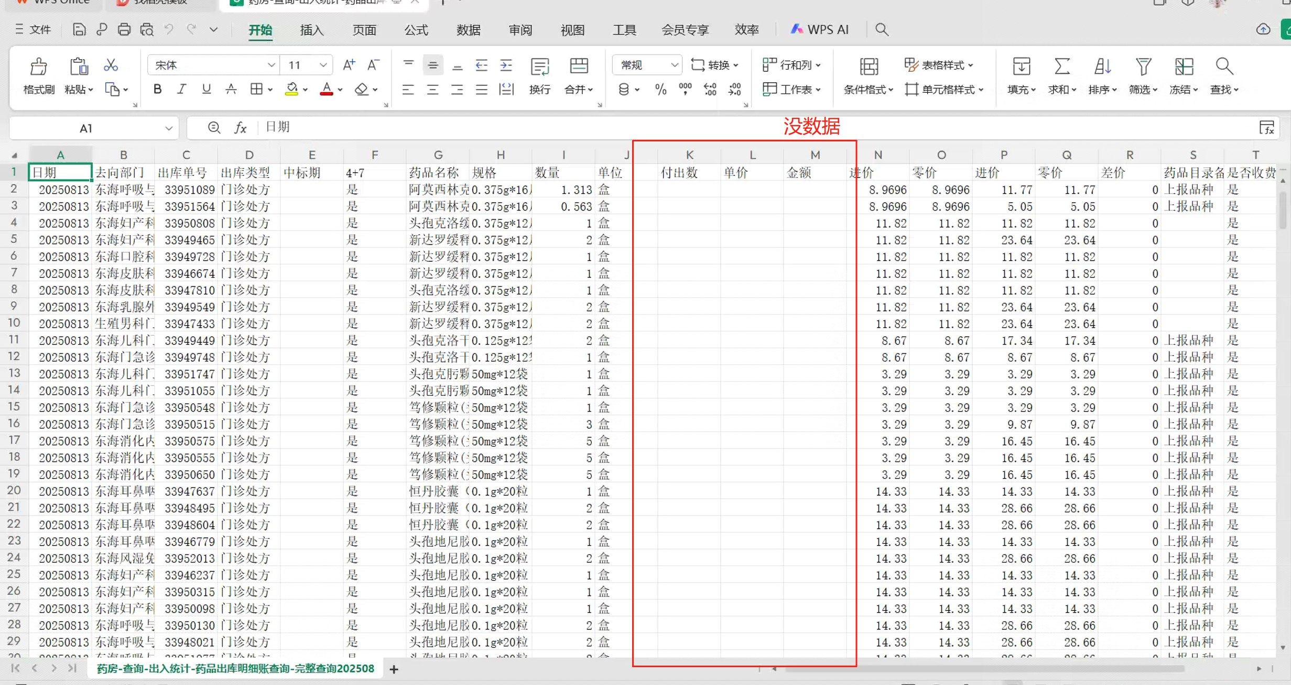The height and width of the screenshot is (685, 1291).
Task: Click the Print icon in quick access
Action: [x=124, y=30]
